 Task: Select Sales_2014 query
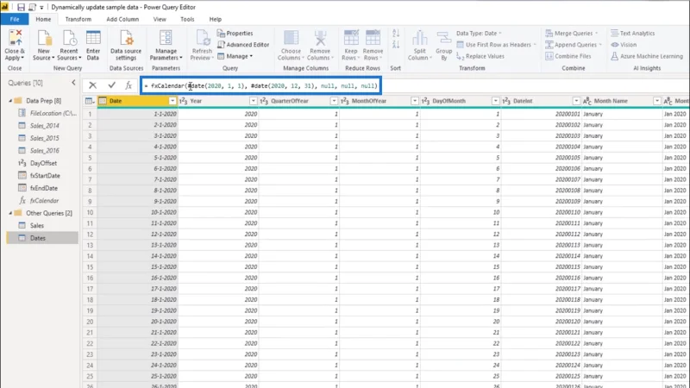click(45, 126)
